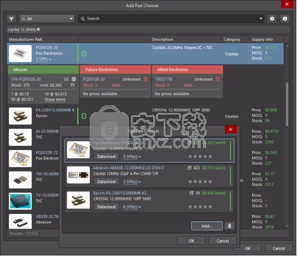Collapse the 3 SPNs expander
The height and width of the screenshot is (256, 298).
click(x=43, y=59)
